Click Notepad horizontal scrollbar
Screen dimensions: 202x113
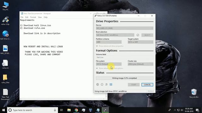62,99
